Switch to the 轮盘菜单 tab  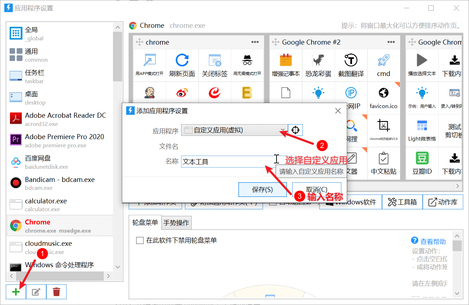pyautogui.click(x=145, y=223)
